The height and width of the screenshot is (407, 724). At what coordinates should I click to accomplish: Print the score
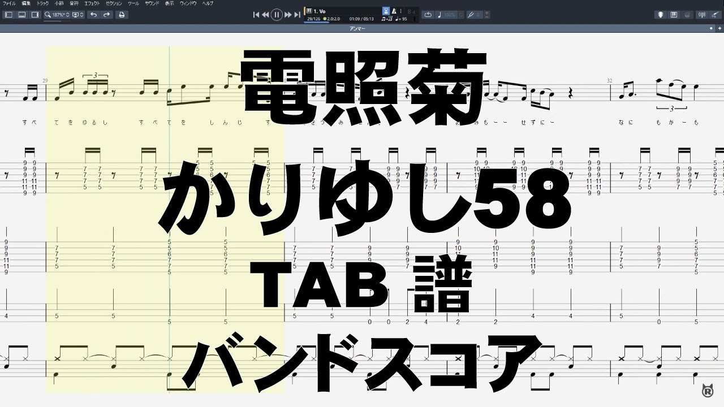(x=121, y=15)
